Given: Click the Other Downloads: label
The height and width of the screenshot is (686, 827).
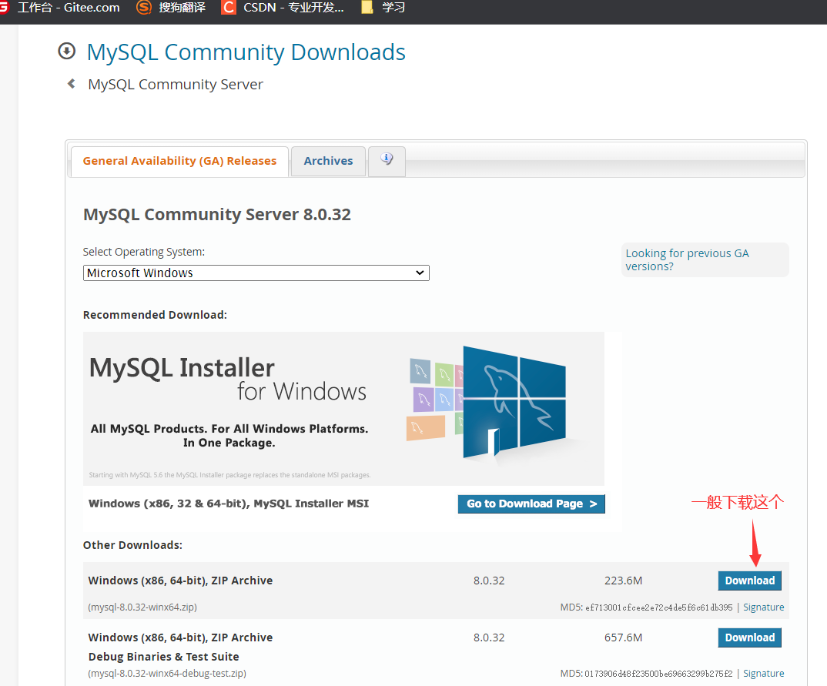Looking at the screenshot, I should [132, 545].
